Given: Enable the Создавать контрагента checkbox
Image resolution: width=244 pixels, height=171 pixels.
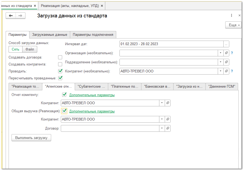Looking at the screenshot, I should (60, 64).
